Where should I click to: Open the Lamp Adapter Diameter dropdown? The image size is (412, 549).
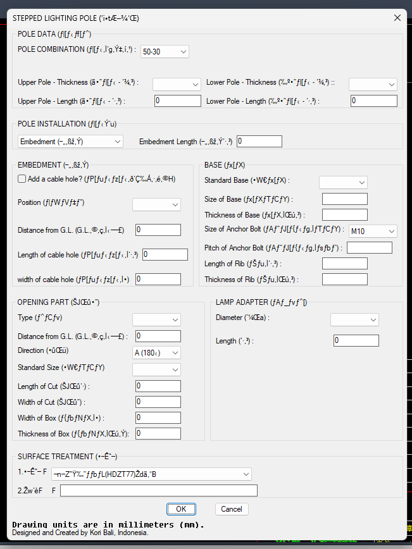coord(354,319)
